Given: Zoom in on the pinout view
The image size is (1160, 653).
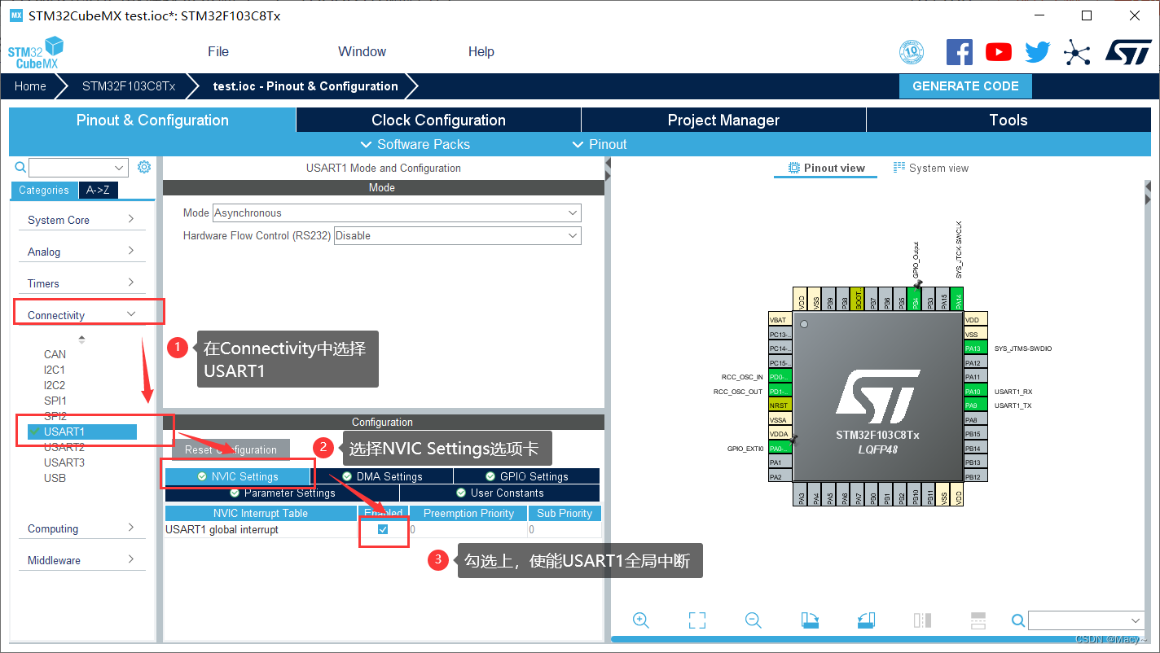Looking at the screenshot, I should (641, 620).
